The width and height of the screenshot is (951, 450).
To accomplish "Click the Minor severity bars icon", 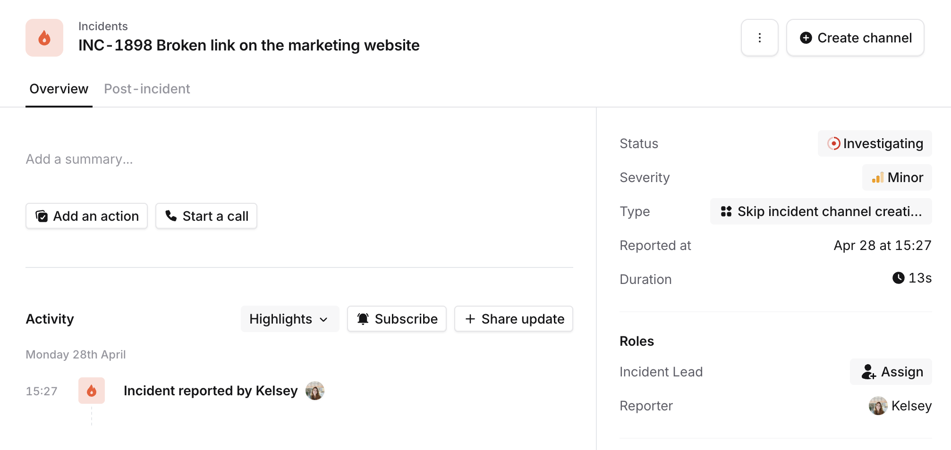I will (877, 177).
